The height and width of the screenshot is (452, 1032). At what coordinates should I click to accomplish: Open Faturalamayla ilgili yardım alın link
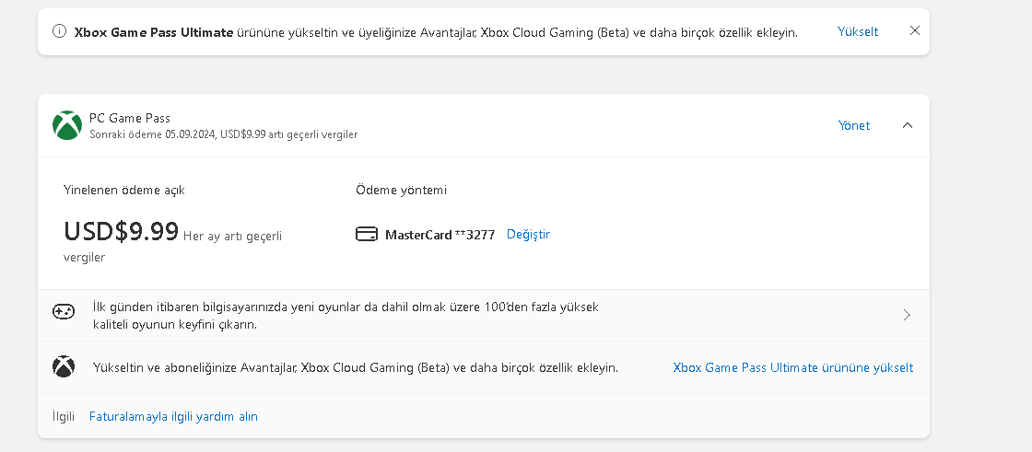tap(173, 416)
